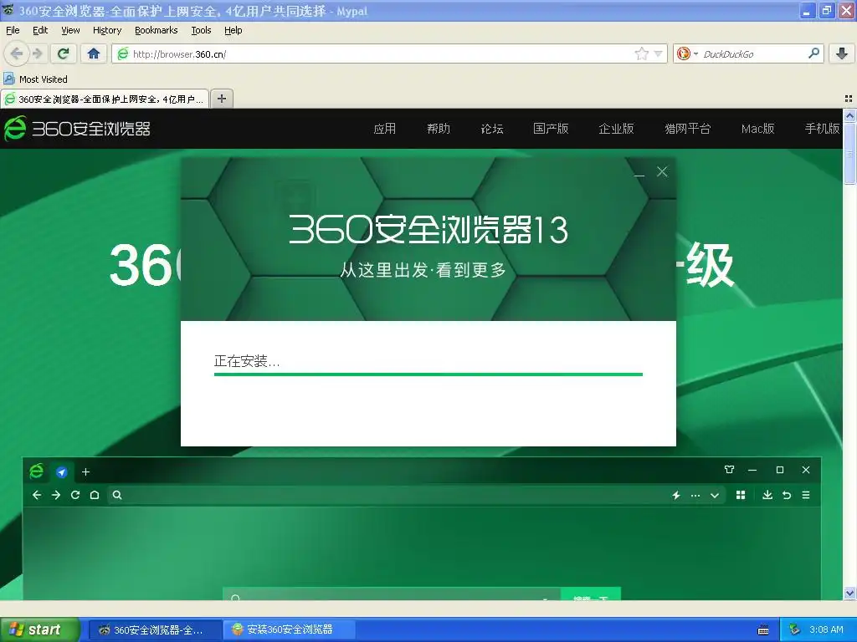Viewport: 857px width, 642px height.
Task: Close the 360 installer dialog
Action: [x=662, y=171]
